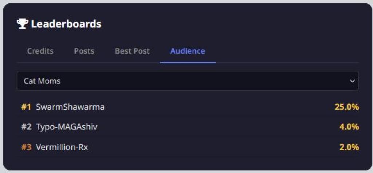The image size is (373, 173).
Task: Click the Vermillion-Rx username
Action: (62, 147)
